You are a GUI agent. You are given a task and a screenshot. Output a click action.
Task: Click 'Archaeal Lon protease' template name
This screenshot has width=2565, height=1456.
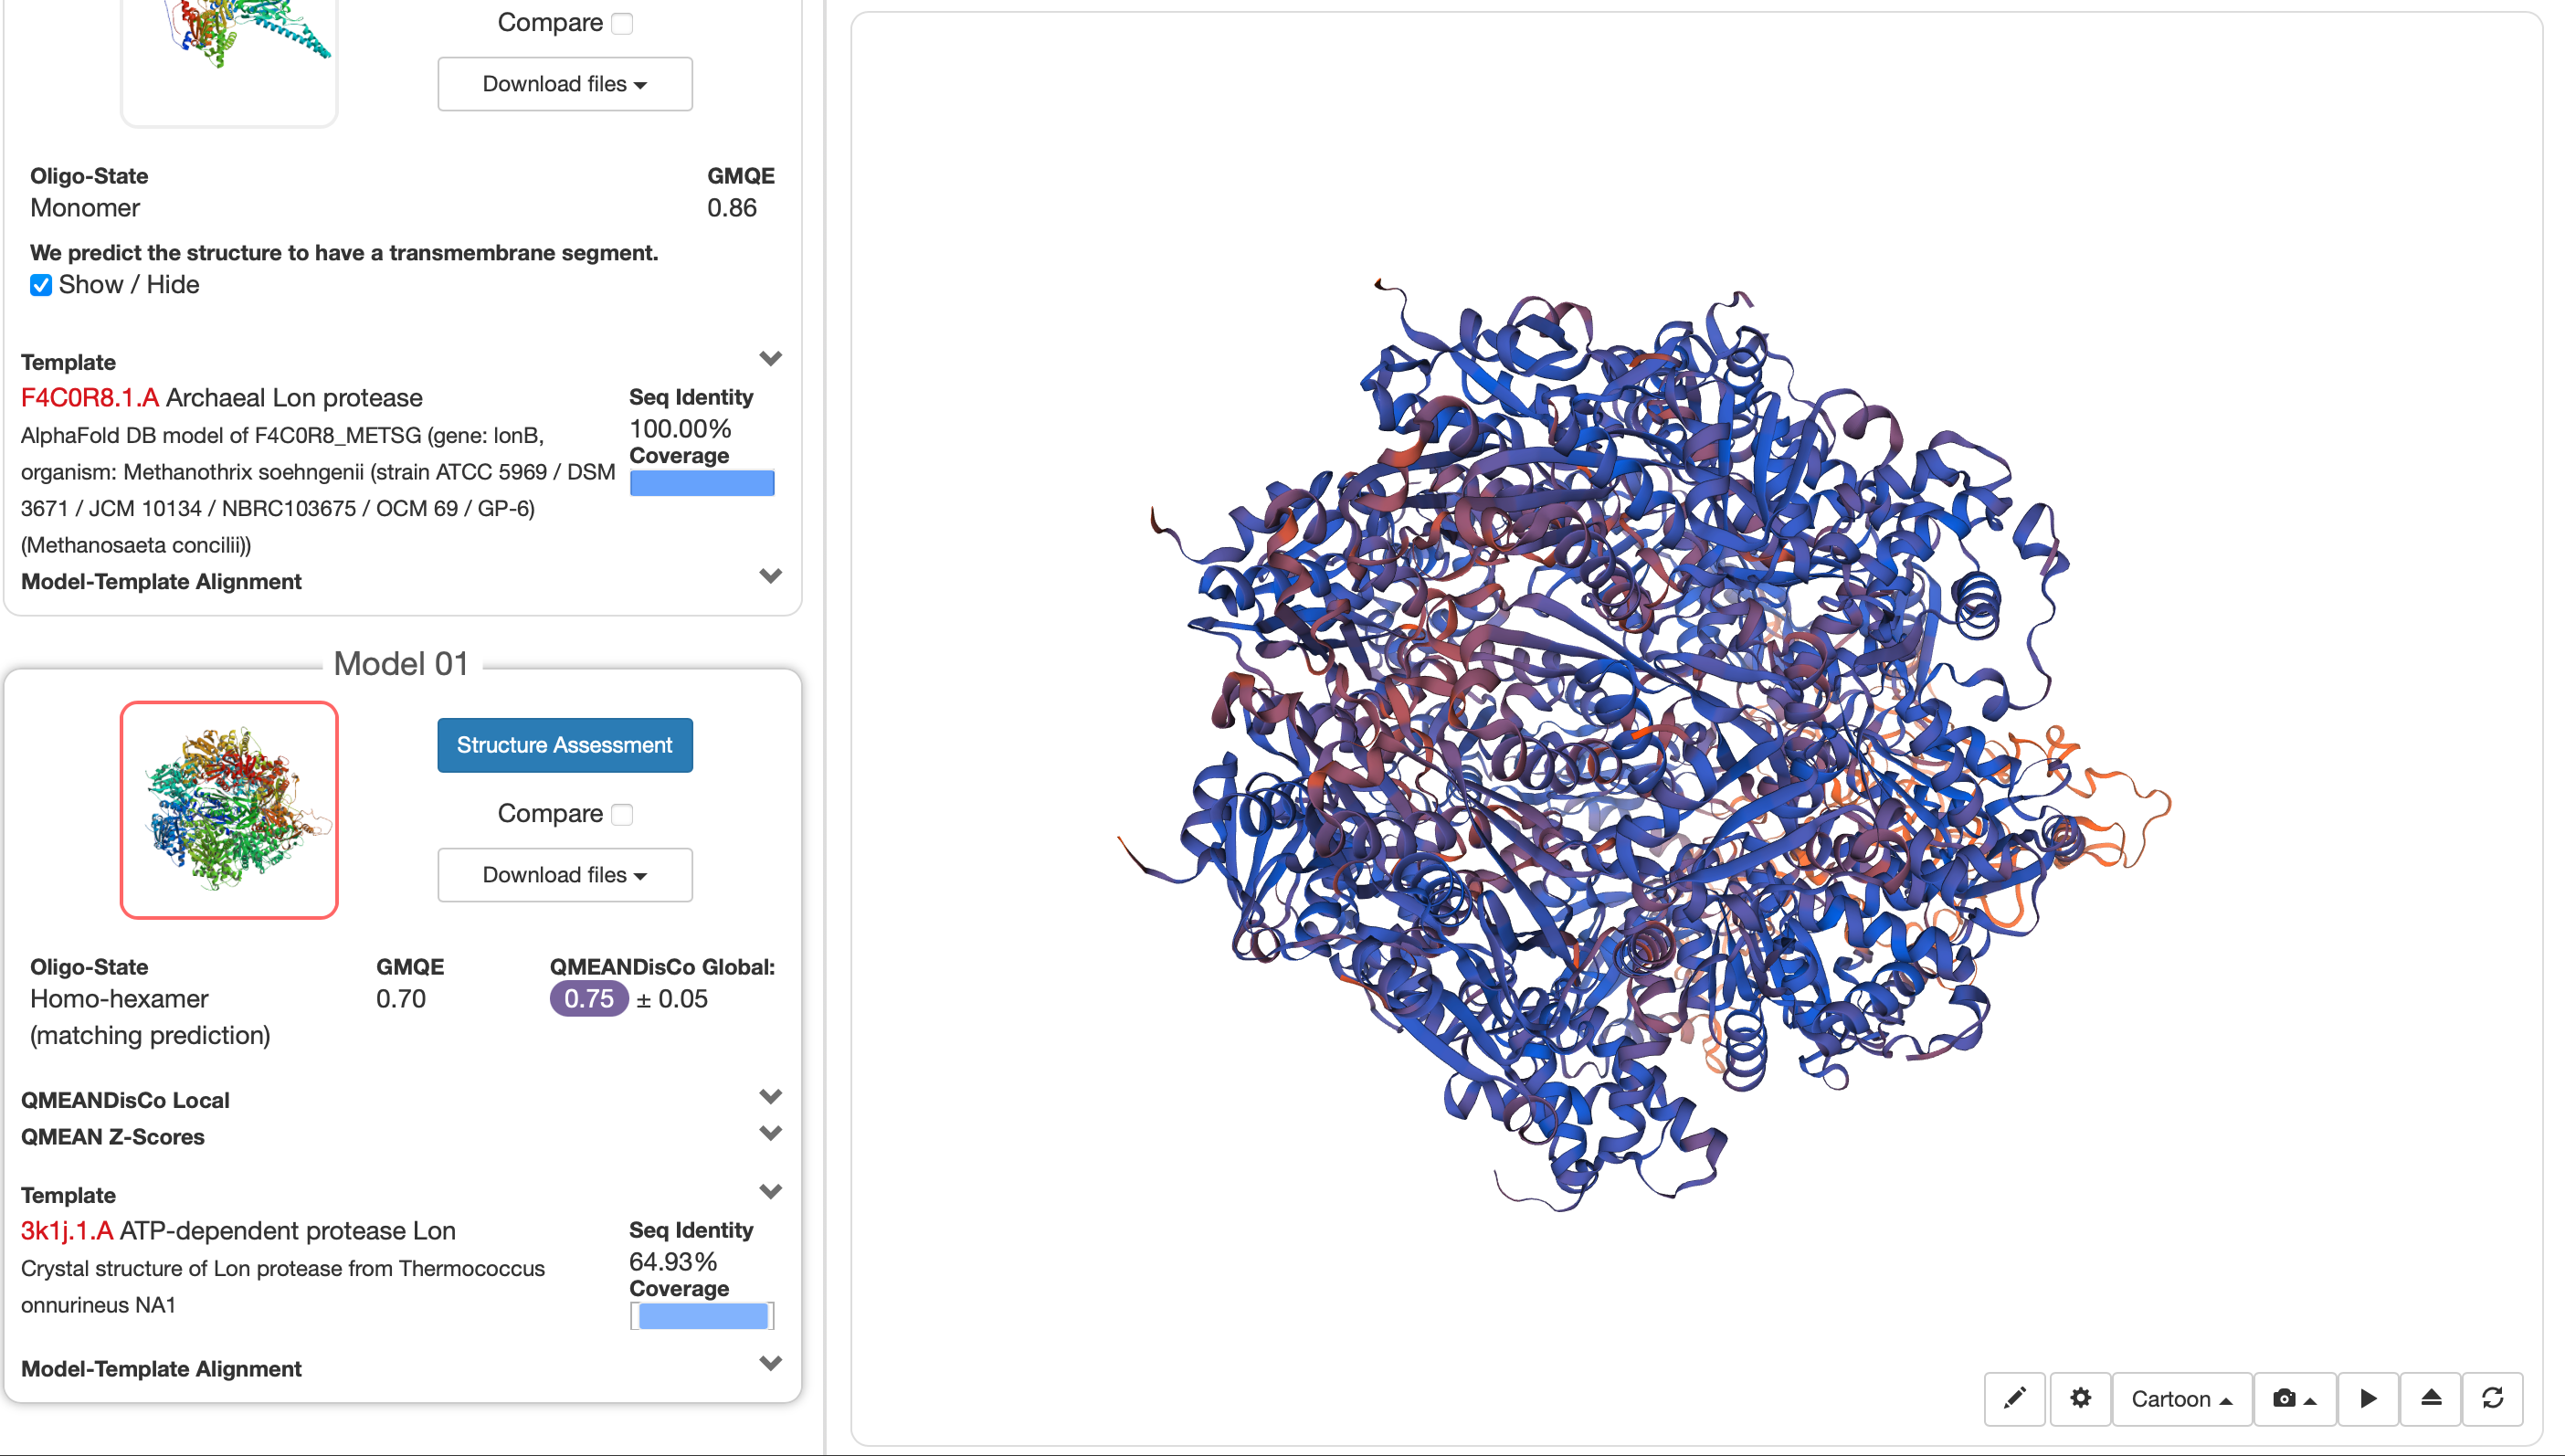pyautogui.click(x=294, y=398)
